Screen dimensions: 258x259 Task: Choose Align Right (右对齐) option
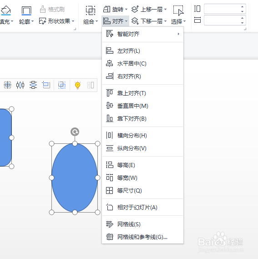[142, 76]
